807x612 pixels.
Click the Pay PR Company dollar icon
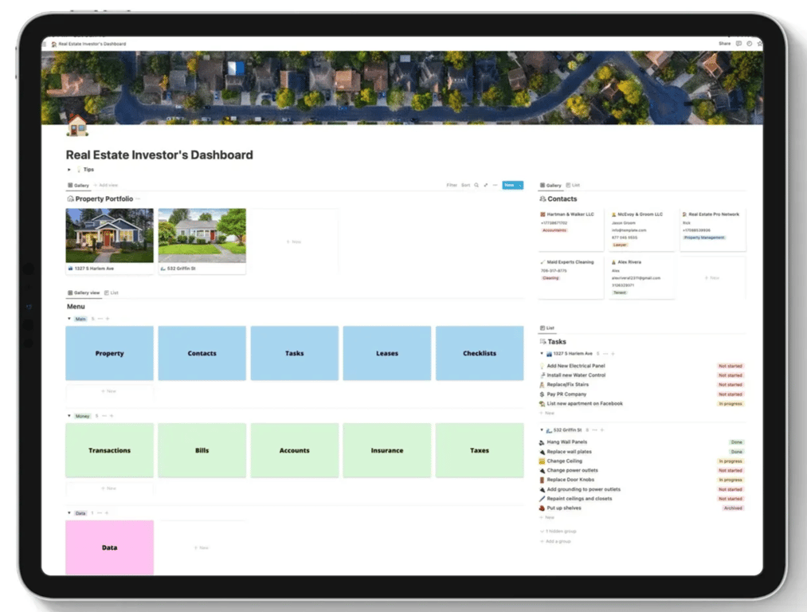click(x=542, y=394)
